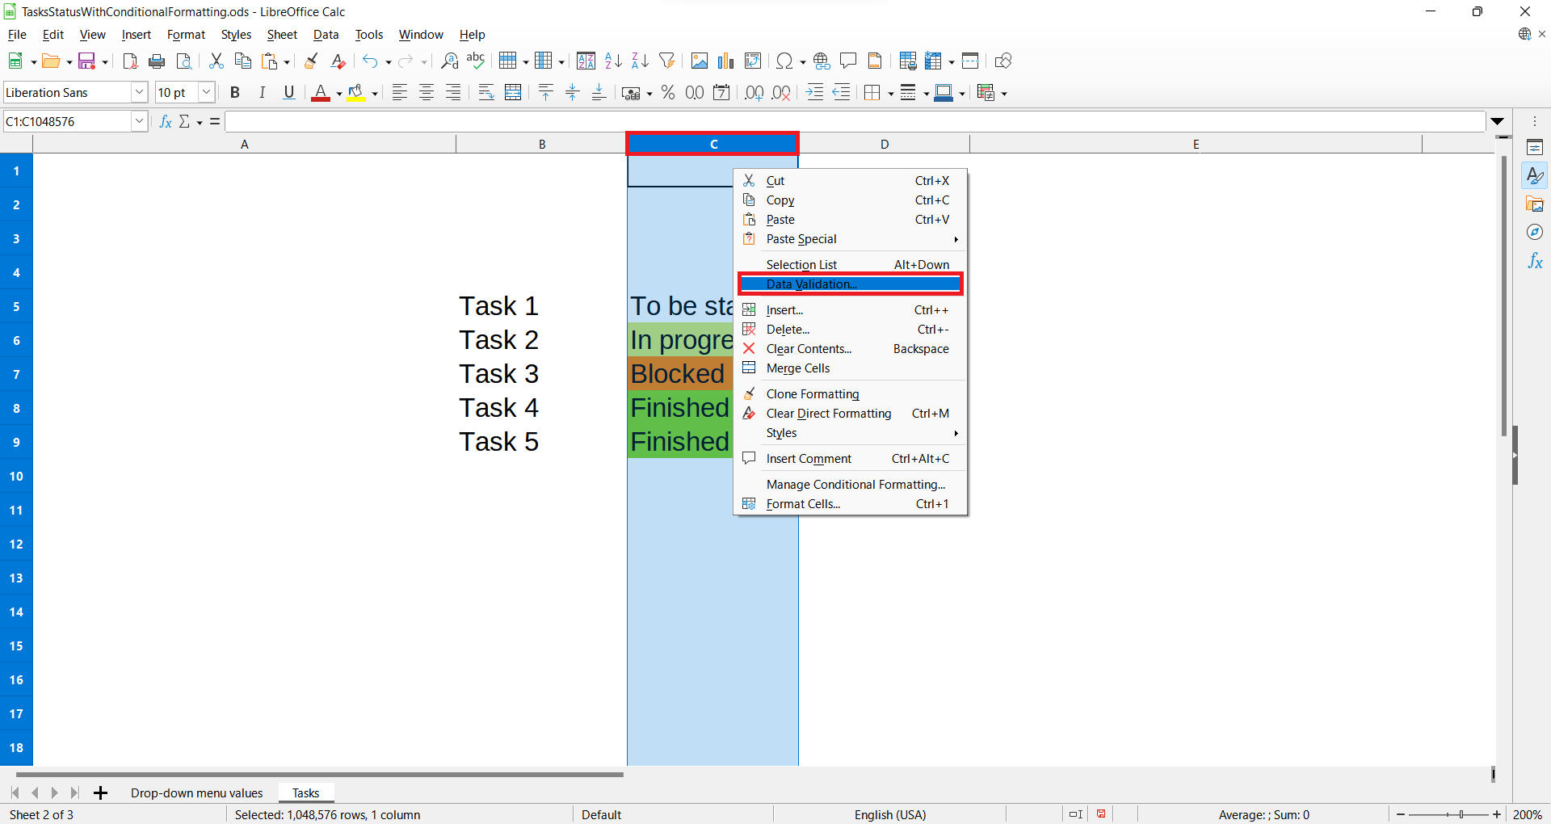Open the Data menu in the menu bar
The height and width of the screenshot is (824, 1551).
[x=326, y=35]
